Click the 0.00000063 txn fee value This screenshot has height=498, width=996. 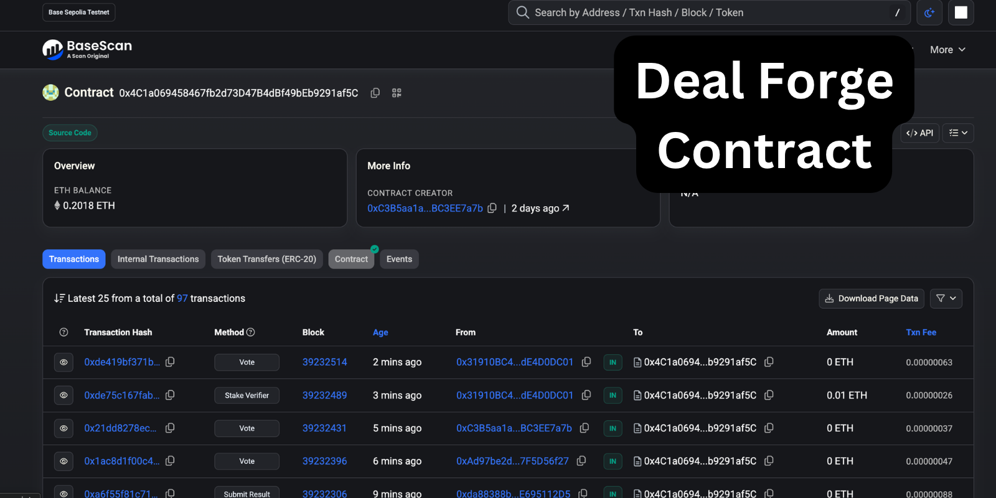[x=929, y=362]
